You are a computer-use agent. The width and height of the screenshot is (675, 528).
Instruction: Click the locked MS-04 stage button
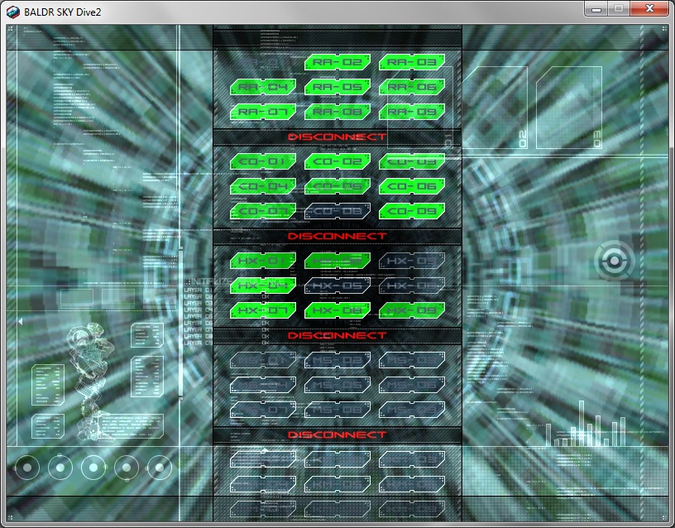263,385
